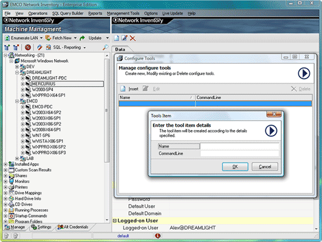Open the Live Update menu

[173, 13]
